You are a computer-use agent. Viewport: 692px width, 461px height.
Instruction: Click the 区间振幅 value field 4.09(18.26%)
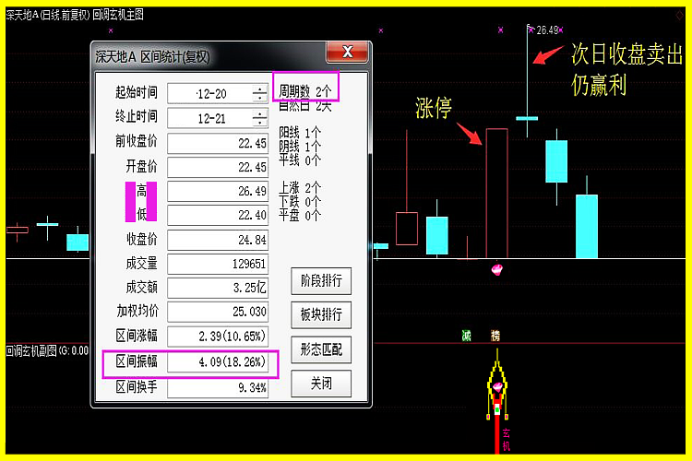point(218,363)
